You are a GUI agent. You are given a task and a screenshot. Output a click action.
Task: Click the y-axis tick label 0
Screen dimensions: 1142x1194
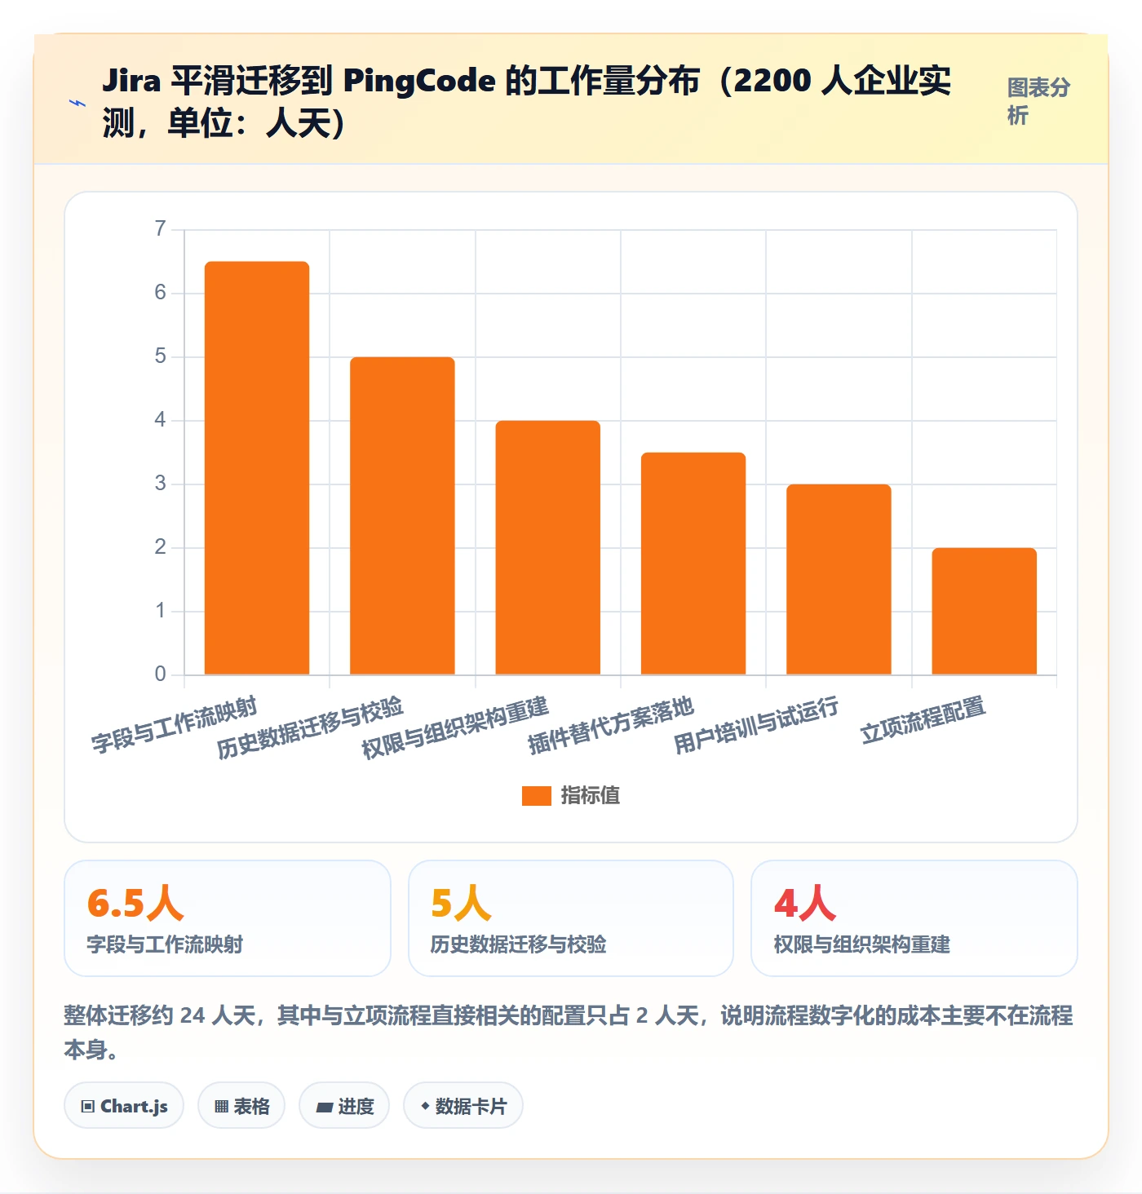161,674
